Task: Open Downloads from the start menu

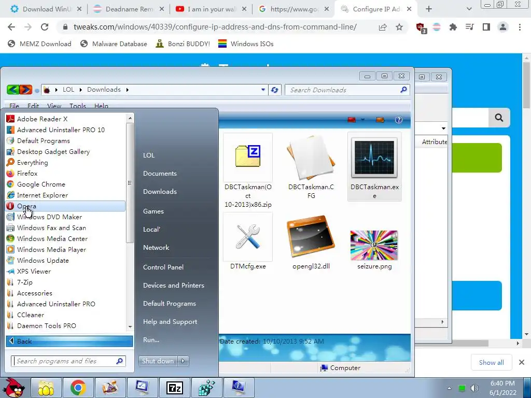Action: pyautogui.click(x=160, y=192)
